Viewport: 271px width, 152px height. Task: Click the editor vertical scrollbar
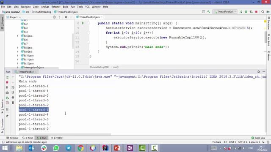(x=265, y=37)
